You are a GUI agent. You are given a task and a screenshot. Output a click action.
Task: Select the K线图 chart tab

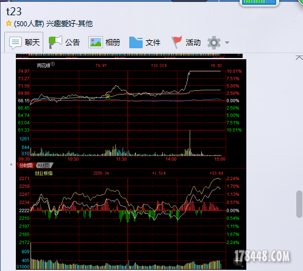coord(44,165)
